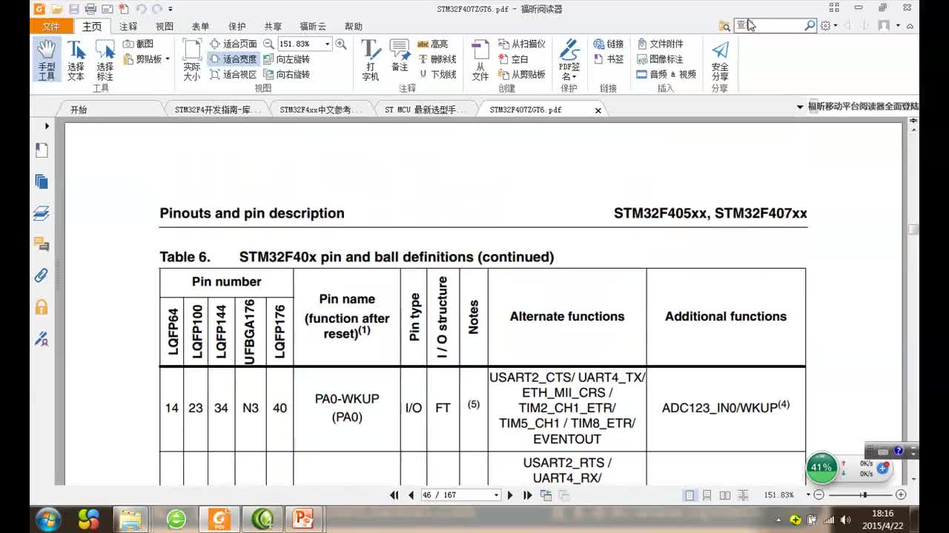Toggle Fit Width (适合宽度) view

[x=234, y=59]
